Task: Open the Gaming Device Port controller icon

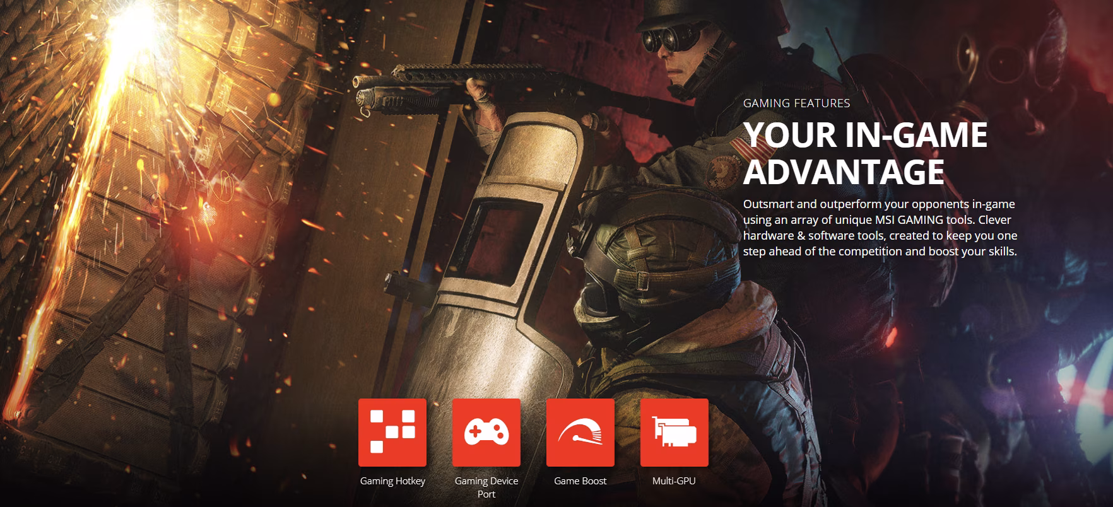Action: coord(486,433)
